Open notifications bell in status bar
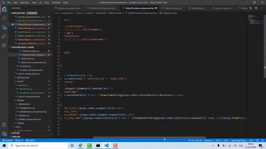266x149 pixels. pos(262,140)
